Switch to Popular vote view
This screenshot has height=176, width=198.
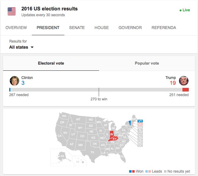pyautogui.click(x=147, y=63)
